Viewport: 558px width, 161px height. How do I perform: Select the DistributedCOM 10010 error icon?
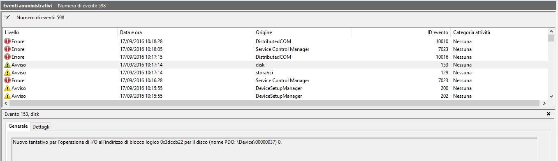(7, 41)
